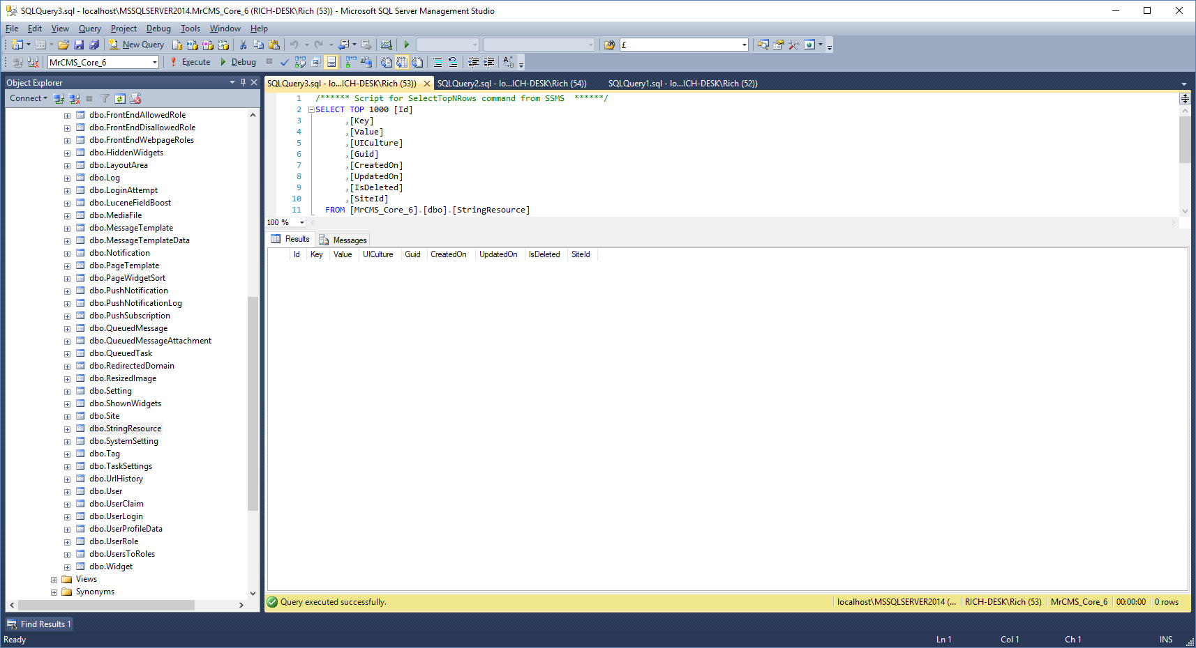
Task: Open the Object Explorer filter
Action: (x=105, y=98)
